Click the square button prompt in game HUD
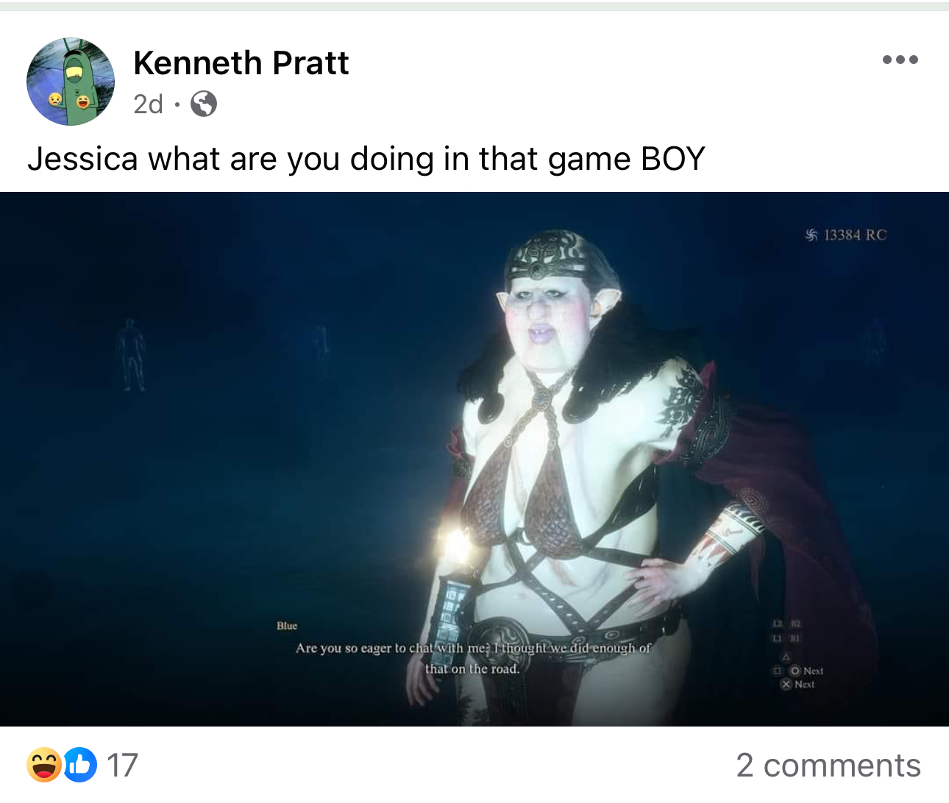Viewport: 949px width, 803px height. (777, 671)
